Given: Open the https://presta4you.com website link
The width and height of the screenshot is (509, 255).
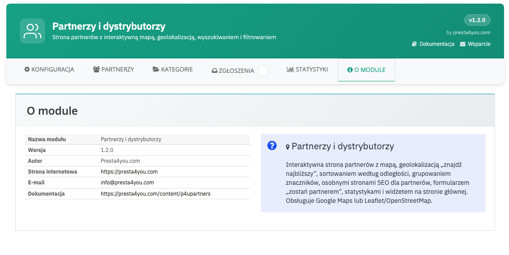Looking at the screenshot, I should point(129,172).
